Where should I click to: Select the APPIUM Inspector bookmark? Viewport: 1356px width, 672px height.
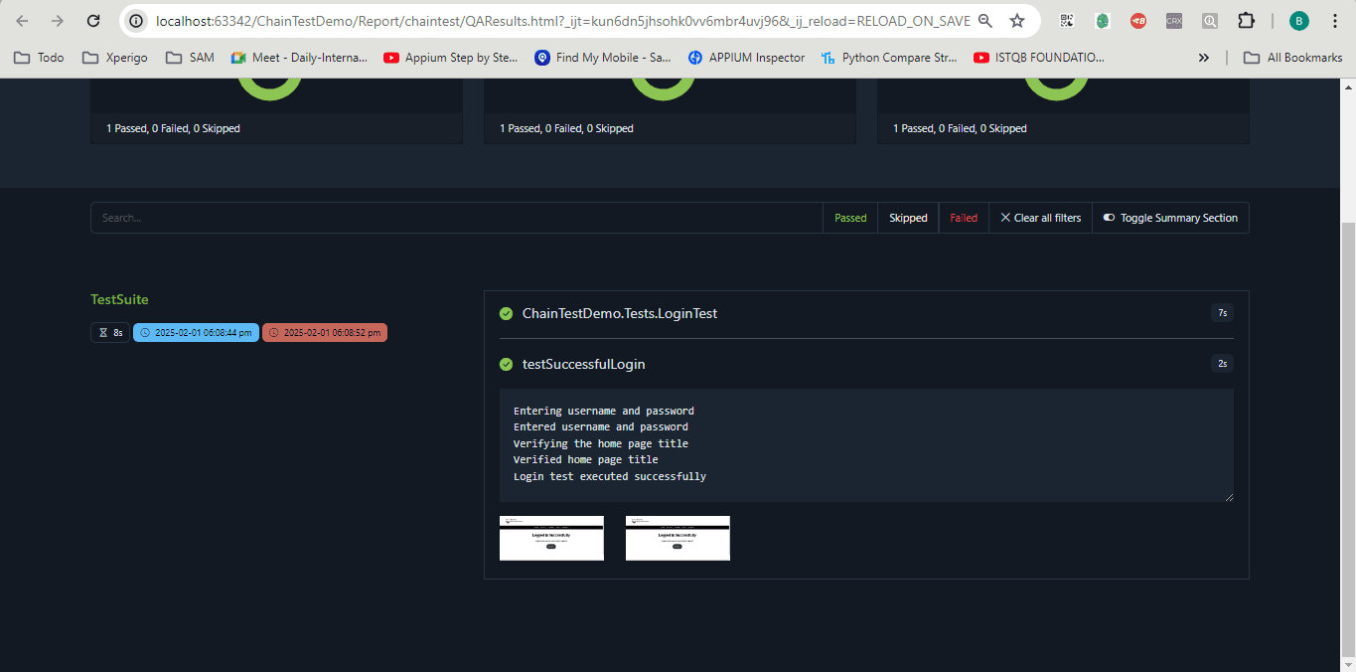point(746,57)
